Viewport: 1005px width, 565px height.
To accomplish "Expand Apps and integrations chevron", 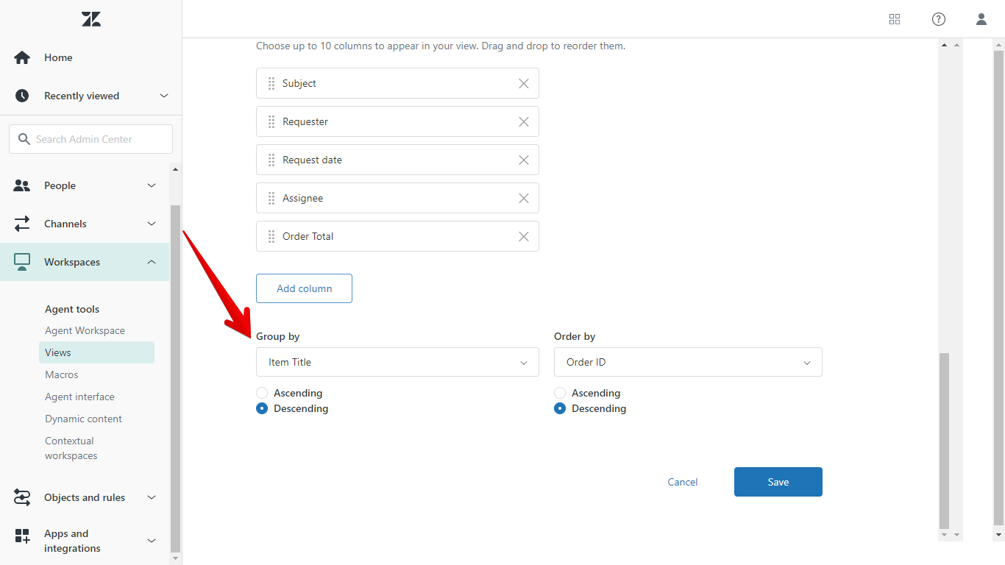I will (x=152, y=541).
